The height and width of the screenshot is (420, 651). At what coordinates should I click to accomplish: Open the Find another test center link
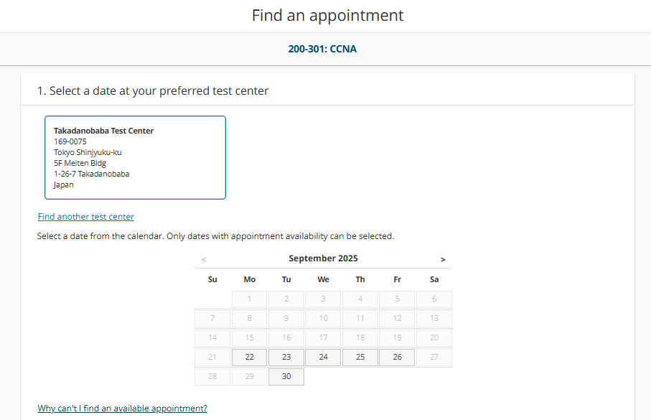coord(86,217)
